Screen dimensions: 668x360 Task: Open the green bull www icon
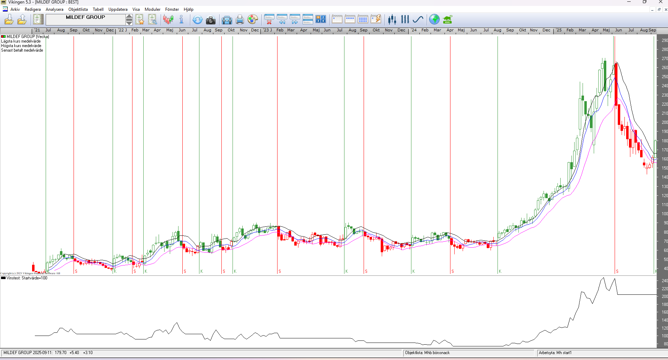448,20
